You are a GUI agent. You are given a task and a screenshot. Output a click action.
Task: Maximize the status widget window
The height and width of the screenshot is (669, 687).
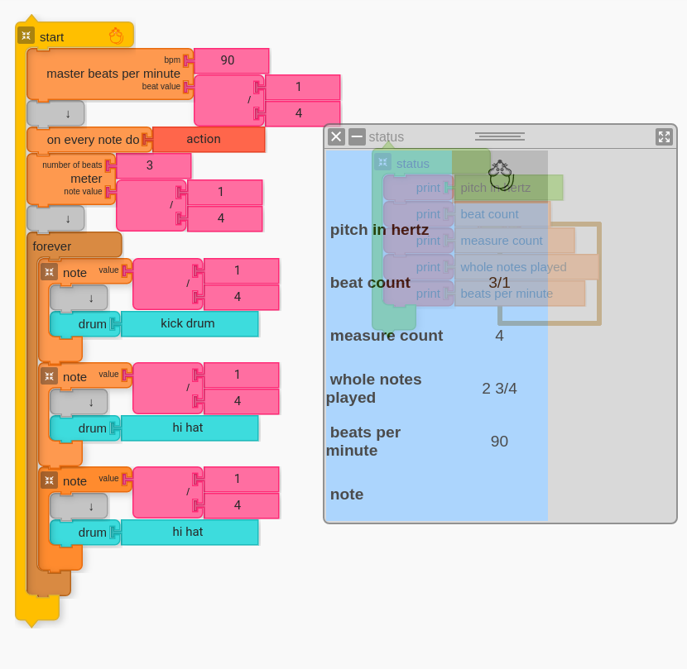coord(664,136)
